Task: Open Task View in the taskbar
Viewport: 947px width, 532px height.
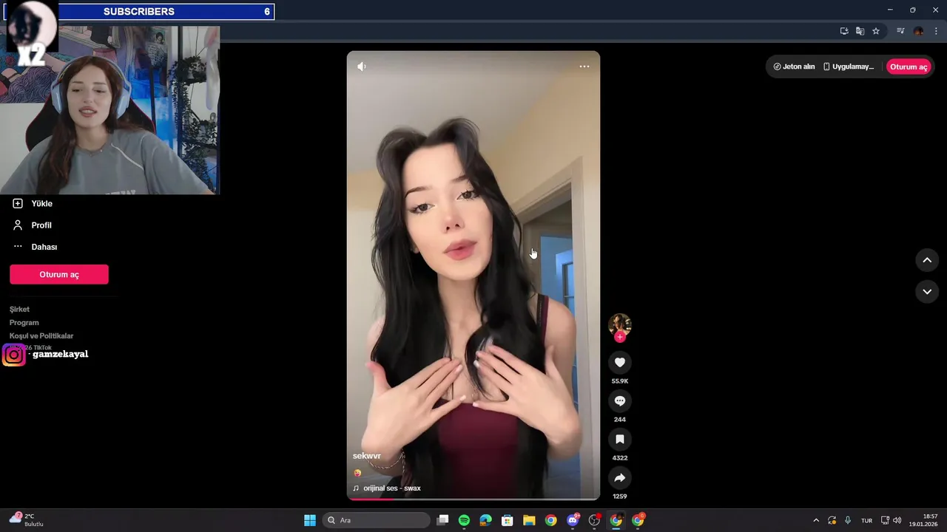Action: 442,520
